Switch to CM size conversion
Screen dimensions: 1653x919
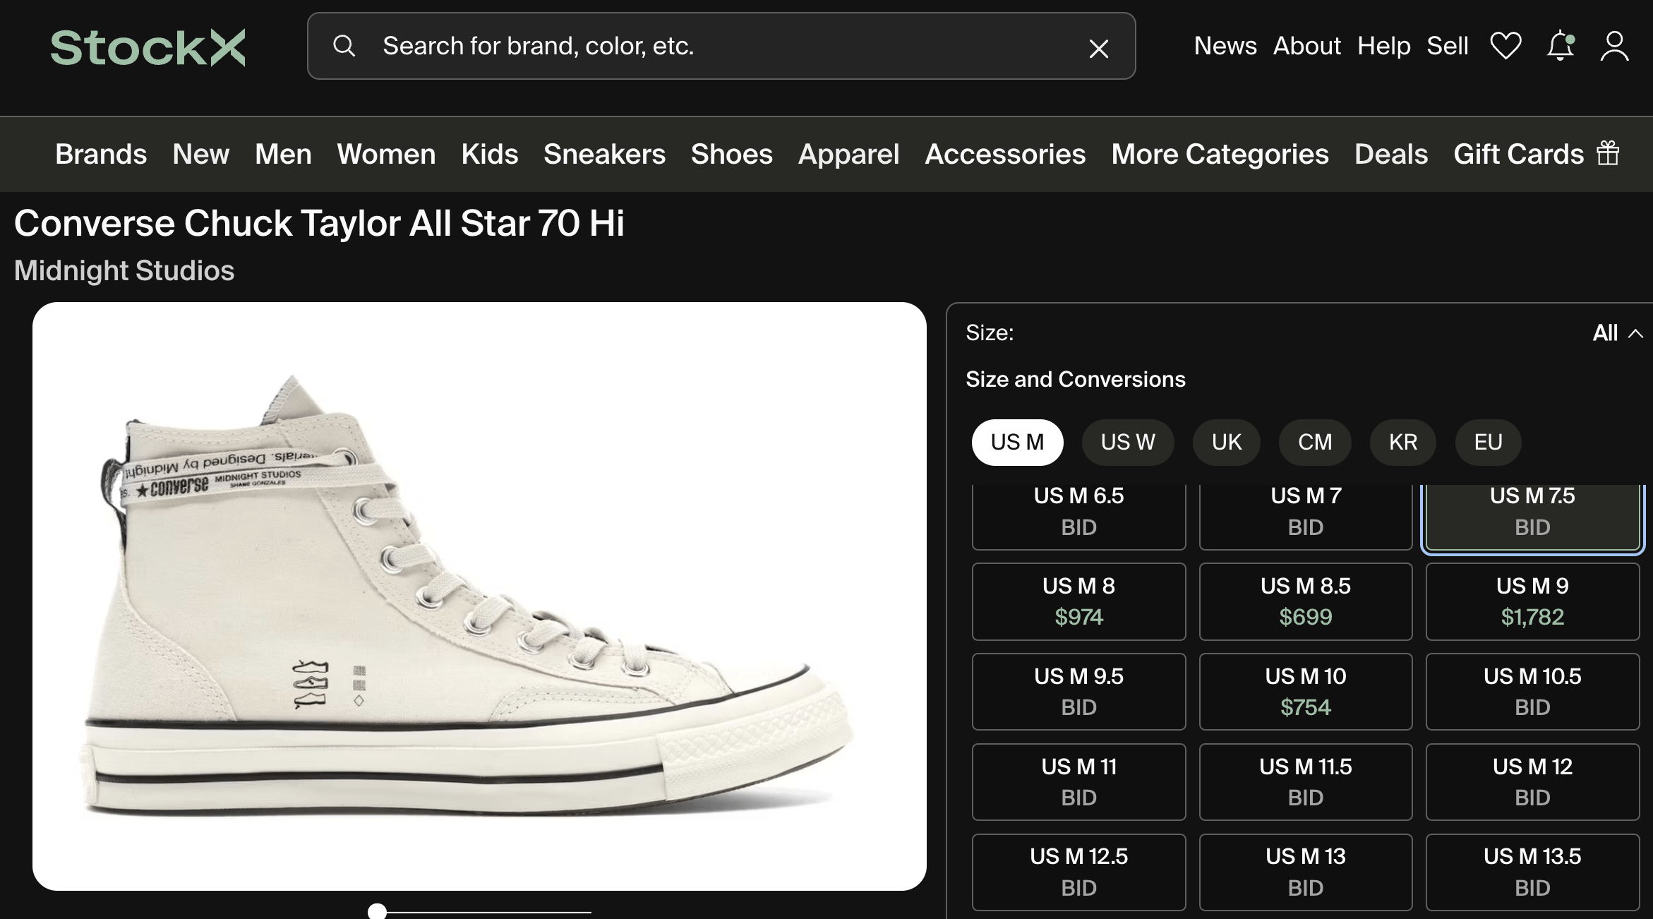coord(1315,442)
